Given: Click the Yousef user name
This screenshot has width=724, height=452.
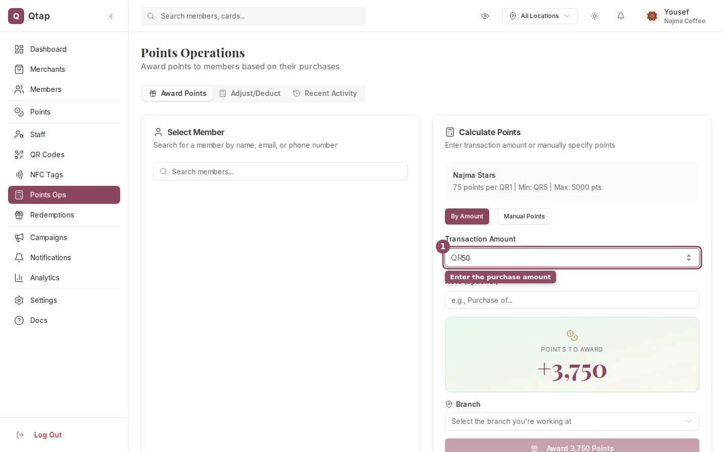Looking at the screenshot, I should pos(676,12).
